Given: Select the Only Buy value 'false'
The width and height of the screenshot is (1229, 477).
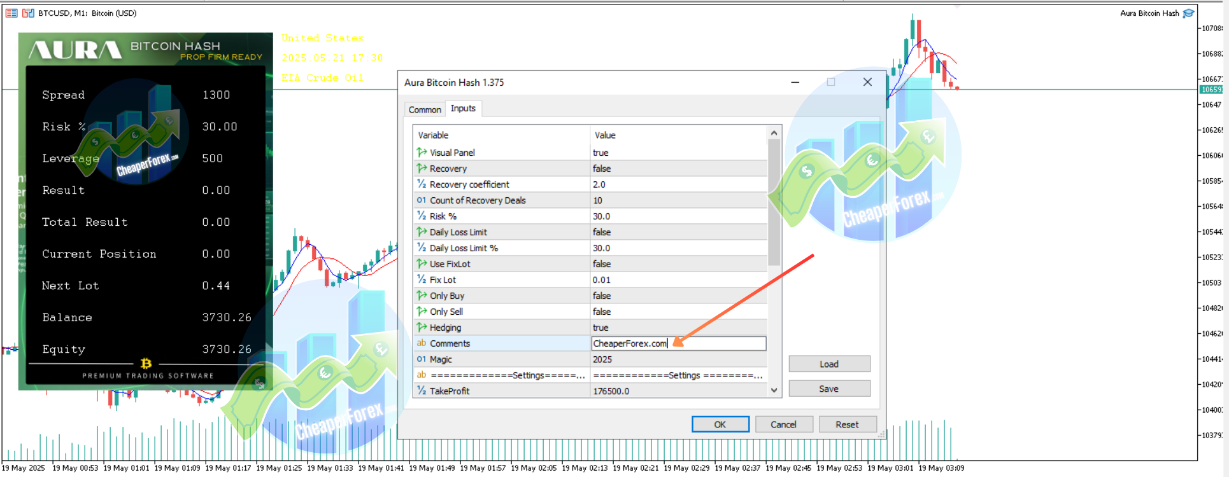Looking at the screenshot, I should [x=602, y=296].
